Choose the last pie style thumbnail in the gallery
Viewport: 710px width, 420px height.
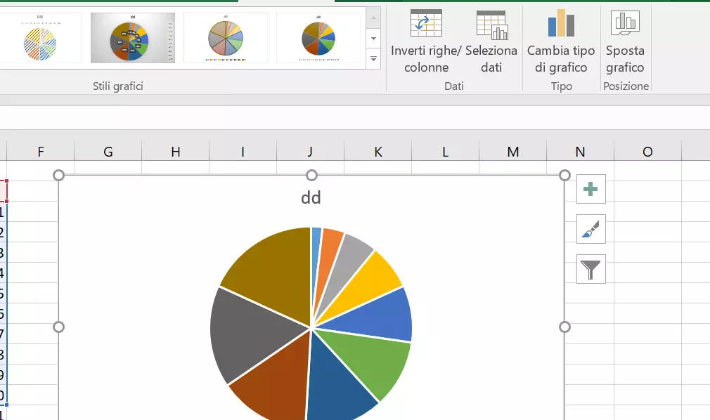pyautogui.click(x=318, y=38)
